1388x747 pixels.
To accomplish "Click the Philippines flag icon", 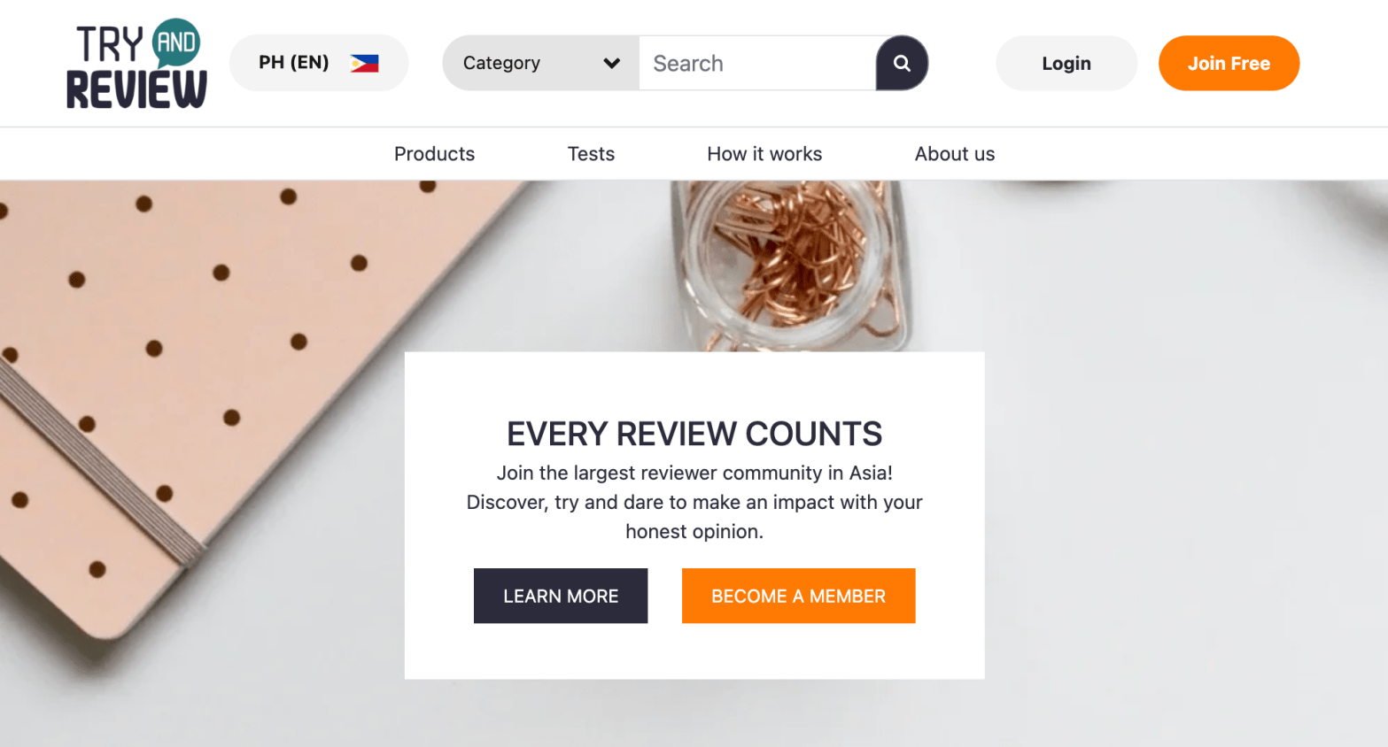I will pos(364,63).
